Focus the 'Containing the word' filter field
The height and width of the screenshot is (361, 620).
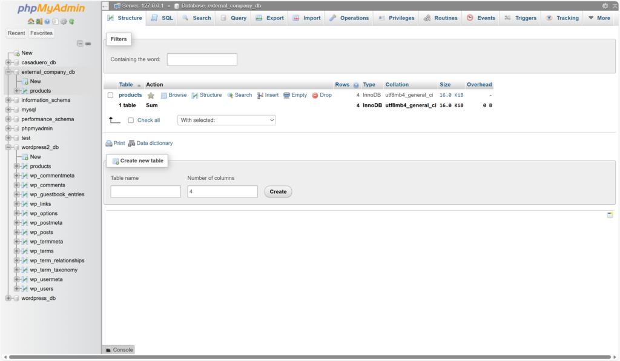pos(202,59)
